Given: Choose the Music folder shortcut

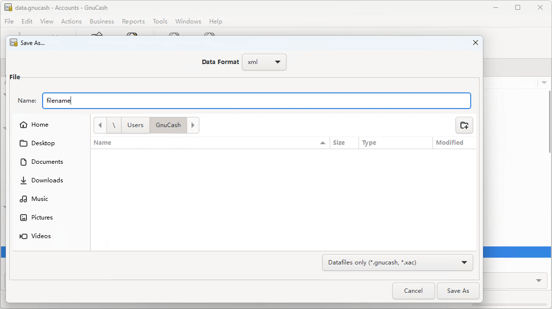Looking at the screenshot, I should tap(39, 199).
